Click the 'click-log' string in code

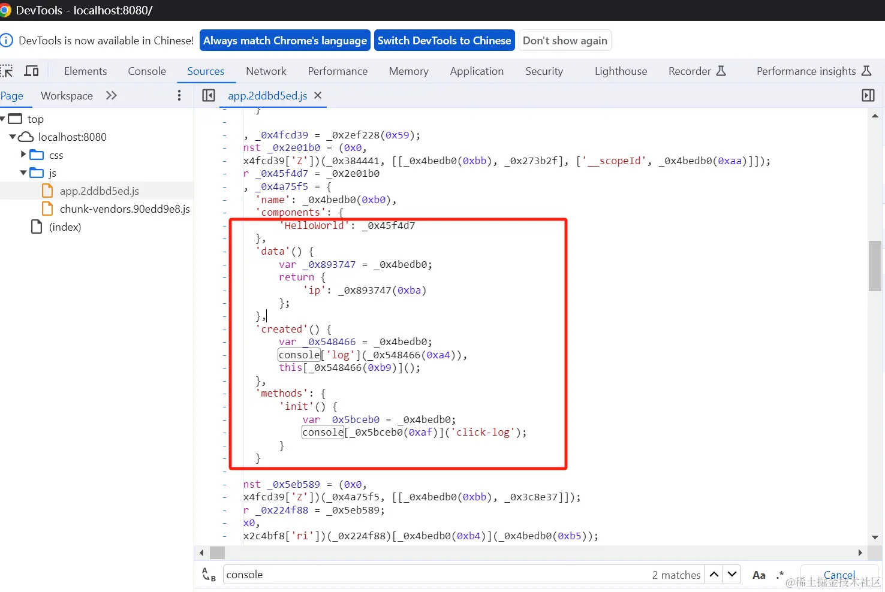(x=483, y=432)
